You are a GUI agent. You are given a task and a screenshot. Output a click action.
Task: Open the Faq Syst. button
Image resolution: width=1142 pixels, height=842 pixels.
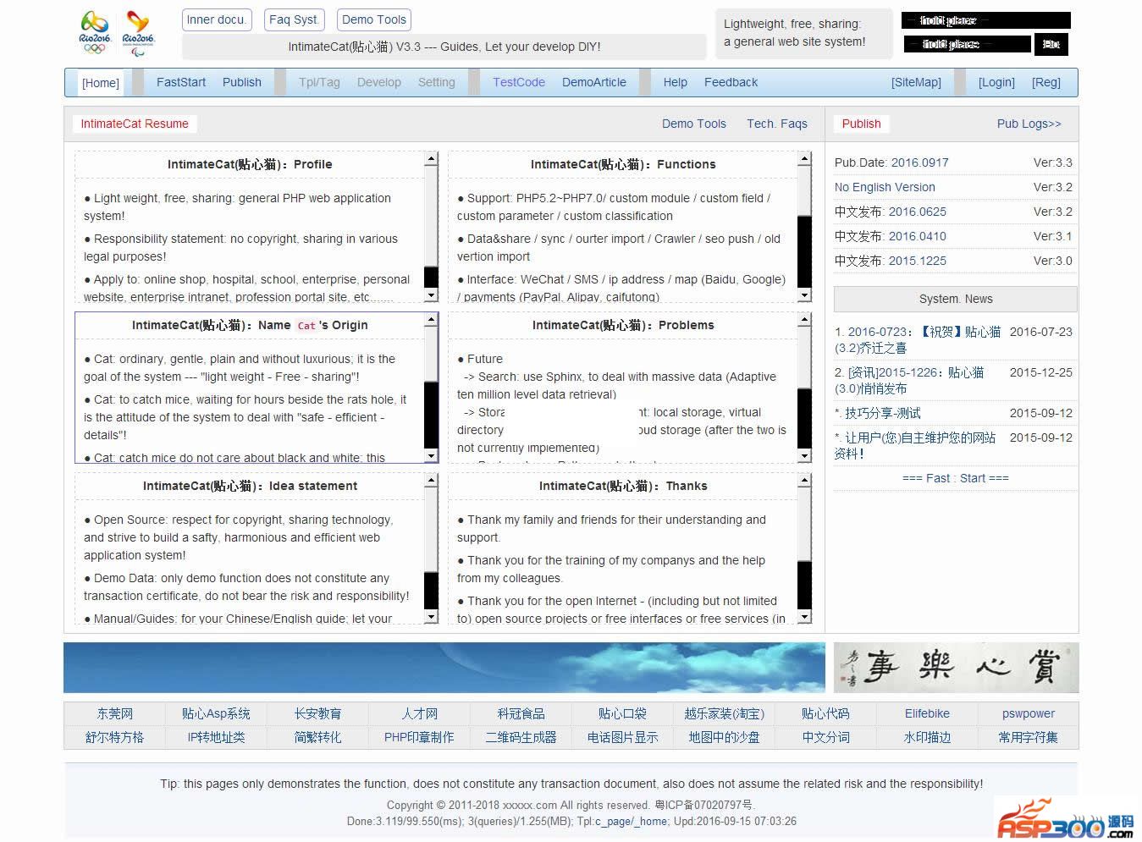pos(294,19)
